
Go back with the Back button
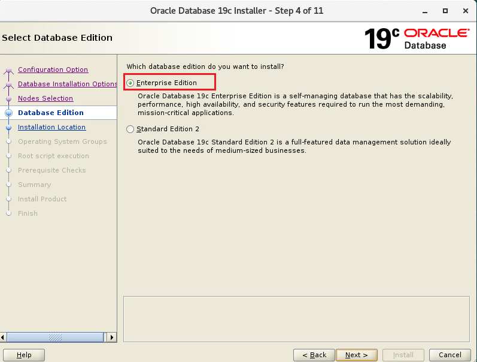(314, 355)
